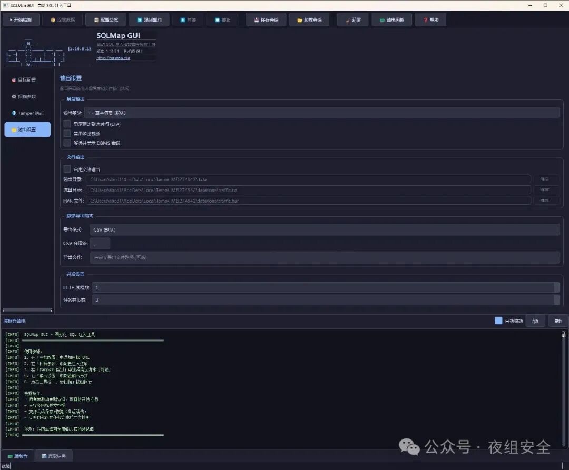Viewport: 569px width, 470px height.
Task: Open the scan parameters gear sidebar item
Action: [27, 96]
